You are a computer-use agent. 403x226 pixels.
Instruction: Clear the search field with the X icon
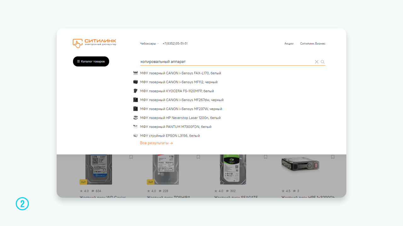[317, 62]
